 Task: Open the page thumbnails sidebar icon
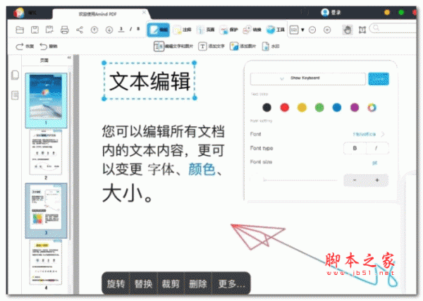(x=15, y=75)
